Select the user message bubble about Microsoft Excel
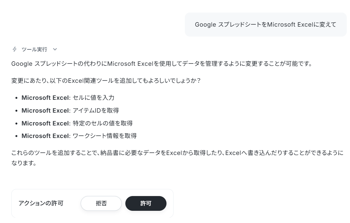350x223 pixels. (x=265, y=24)
